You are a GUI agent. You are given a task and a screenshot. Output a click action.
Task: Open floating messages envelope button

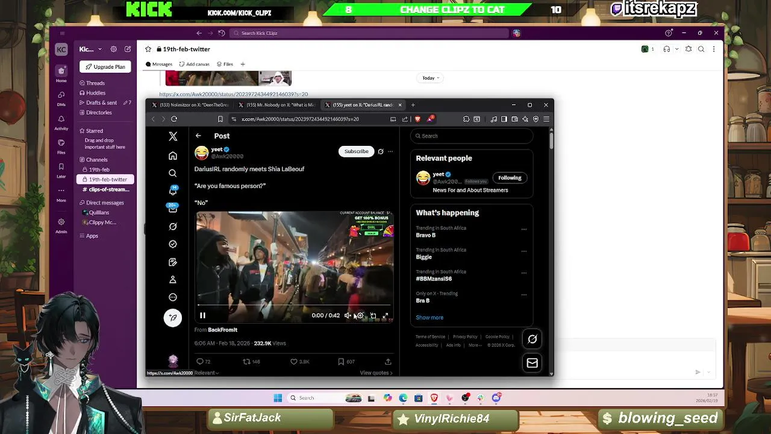pyautogui.click(x=532, y=363)
